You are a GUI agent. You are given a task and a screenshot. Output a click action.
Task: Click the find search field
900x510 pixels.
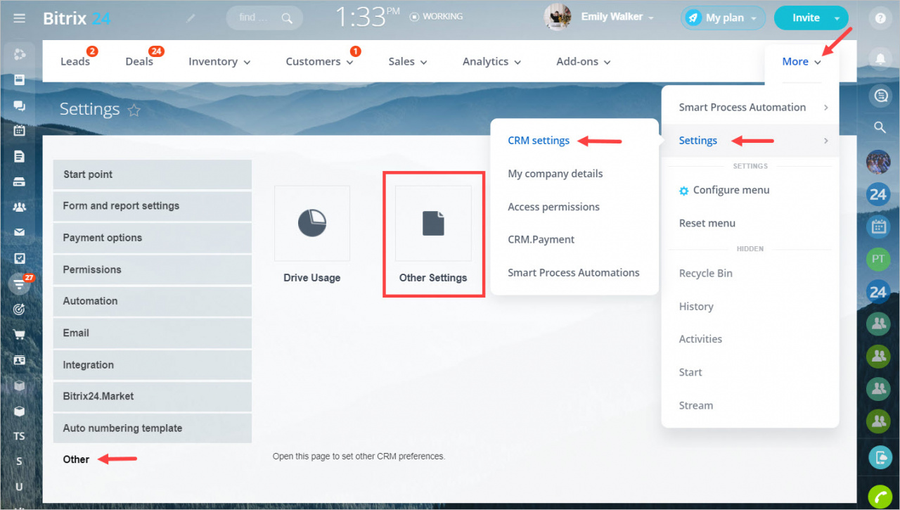pos(264,18)
